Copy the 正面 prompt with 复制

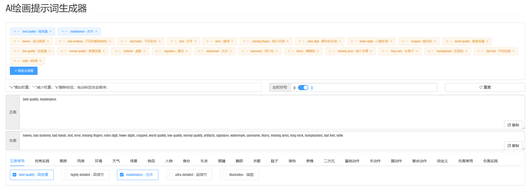tap(513, 125)
